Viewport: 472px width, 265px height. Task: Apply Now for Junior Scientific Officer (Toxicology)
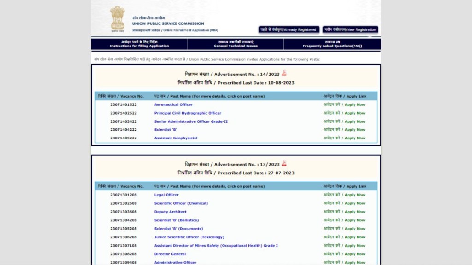click(344, 237)
